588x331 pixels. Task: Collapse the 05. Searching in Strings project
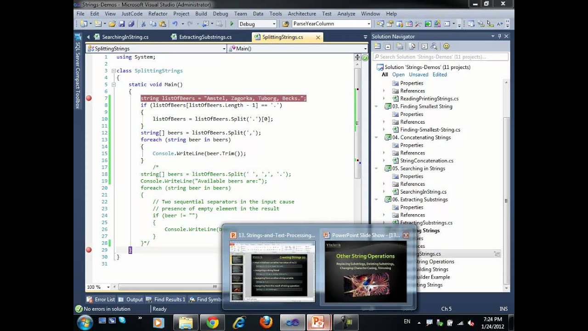tap(376, 168)
